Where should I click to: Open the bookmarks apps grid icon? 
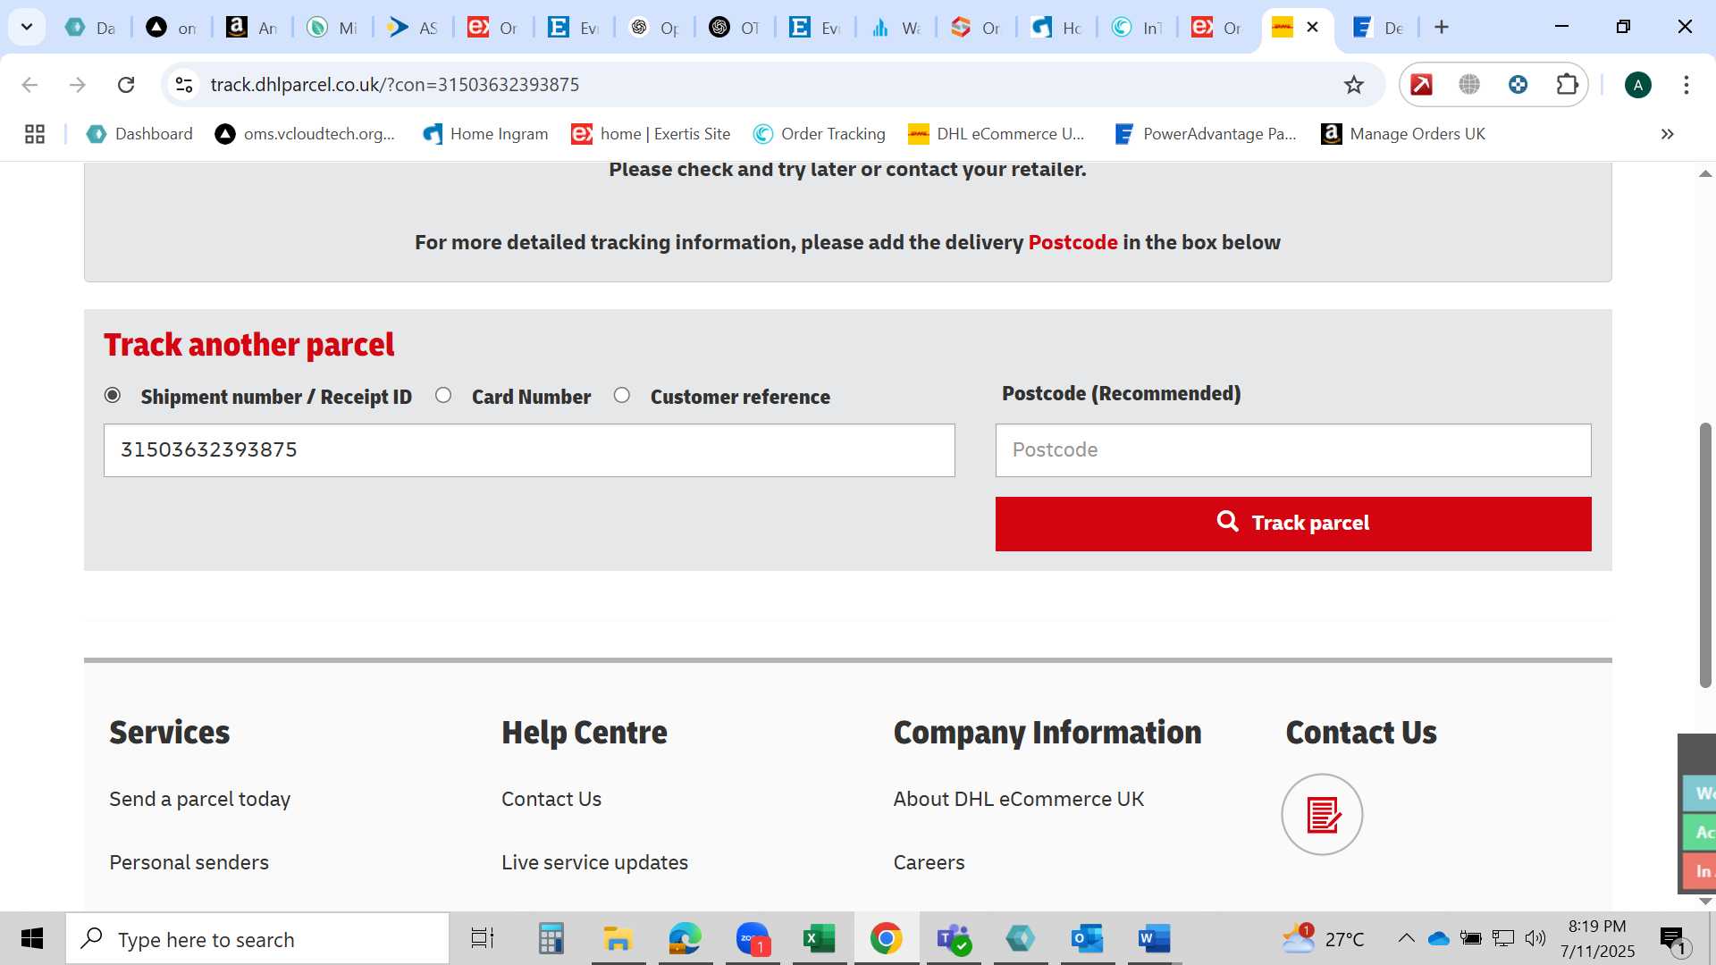pos(35,134)
